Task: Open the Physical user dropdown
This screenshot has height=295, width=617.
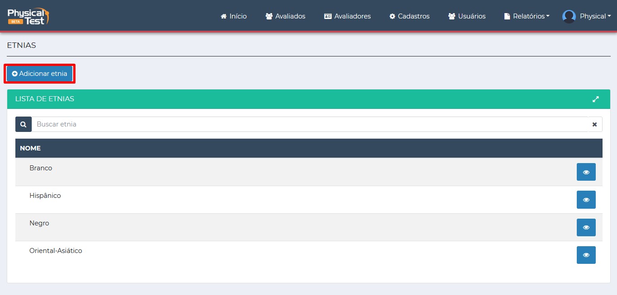Action: point(594,16)
